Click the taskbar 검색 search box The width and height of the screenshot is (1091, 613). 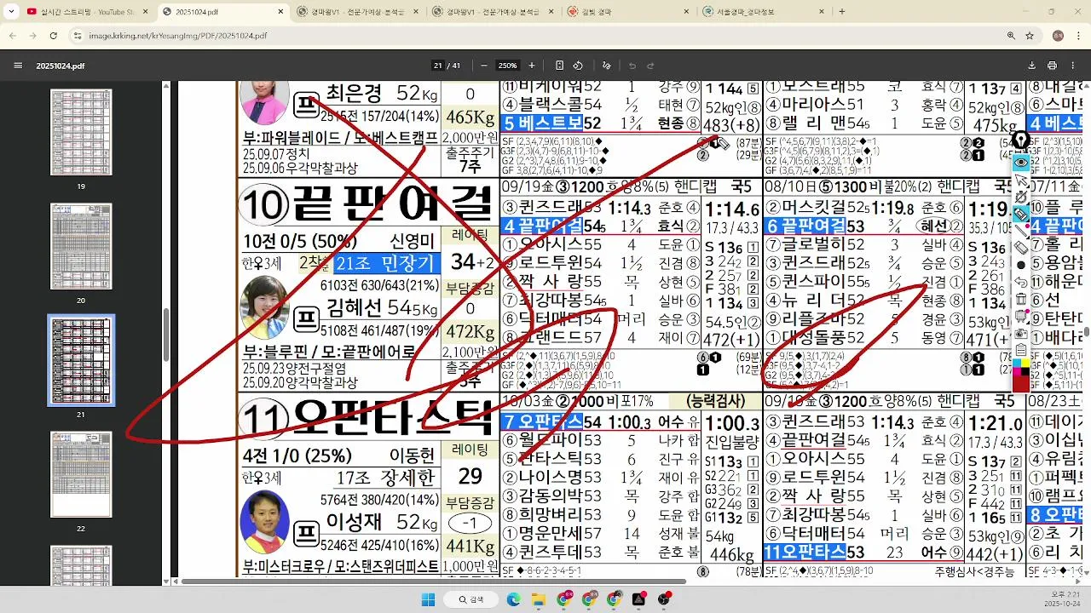tap(472, 599)
